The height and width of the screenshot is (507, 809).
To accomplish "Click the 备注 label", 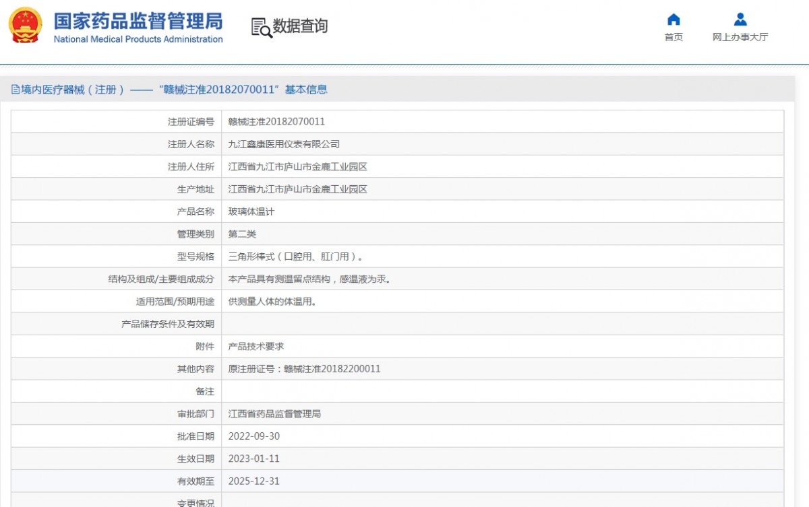I will point(205,391).
